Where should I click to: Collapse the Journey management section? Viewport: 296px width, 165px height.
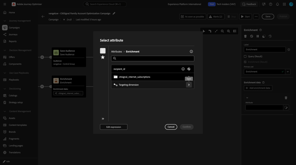click(x=5, y=21)
